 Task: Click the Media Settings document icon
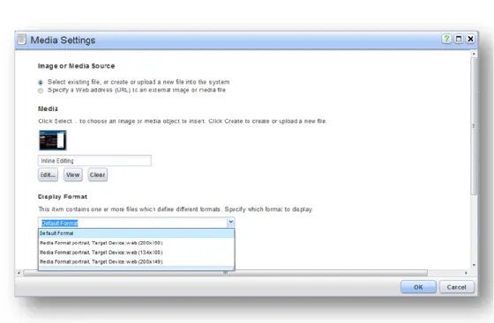point(22,40)
